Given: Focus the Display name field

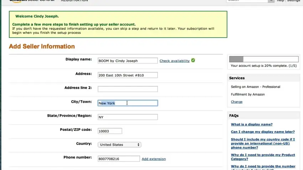Looking at the screenshot, I should click(128, 61).
